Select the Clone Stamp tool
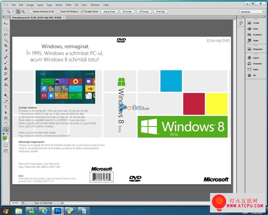Viewport: 268px width, 215px height. (x=6, y=68)
